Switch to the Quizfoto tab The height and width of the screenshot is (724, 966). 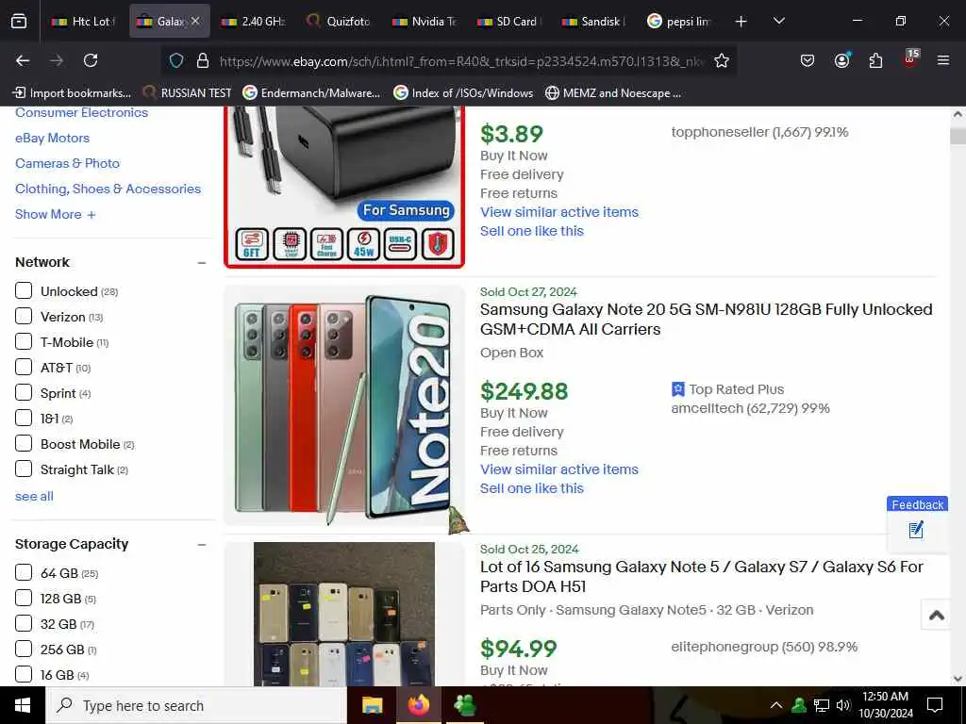click(340, 22)
